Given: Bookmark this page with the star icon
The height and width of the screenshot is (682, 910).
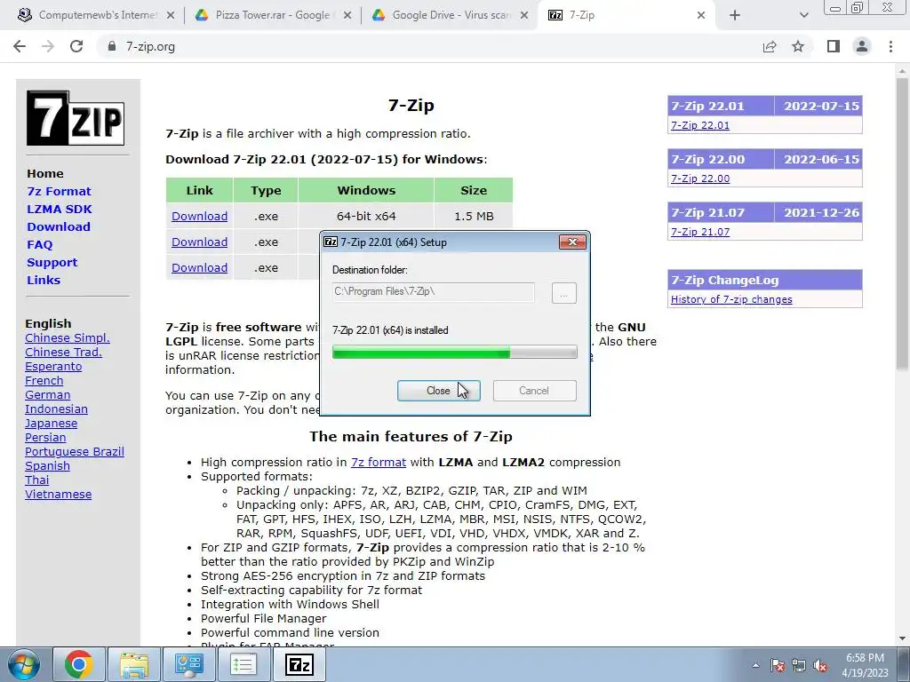Looking at the screenshot, I should tap(798, 46).
